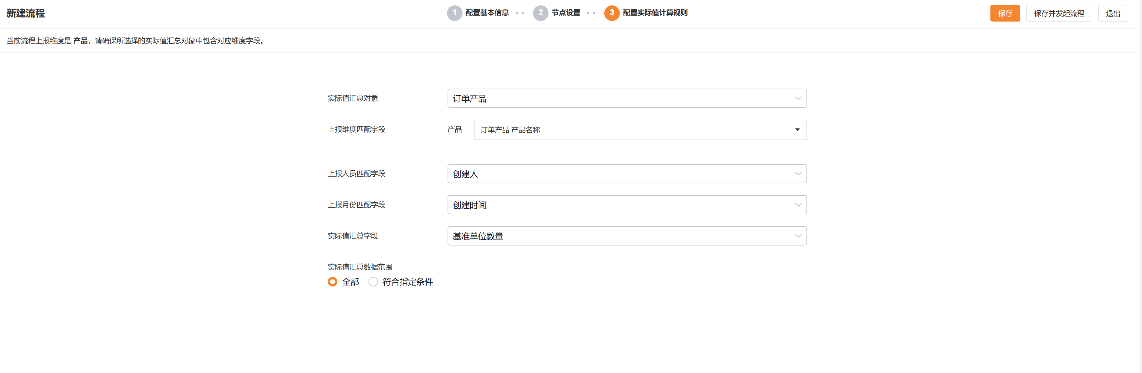
Task: Click 保存并发起流程 button
Action: pos(1059,13)
